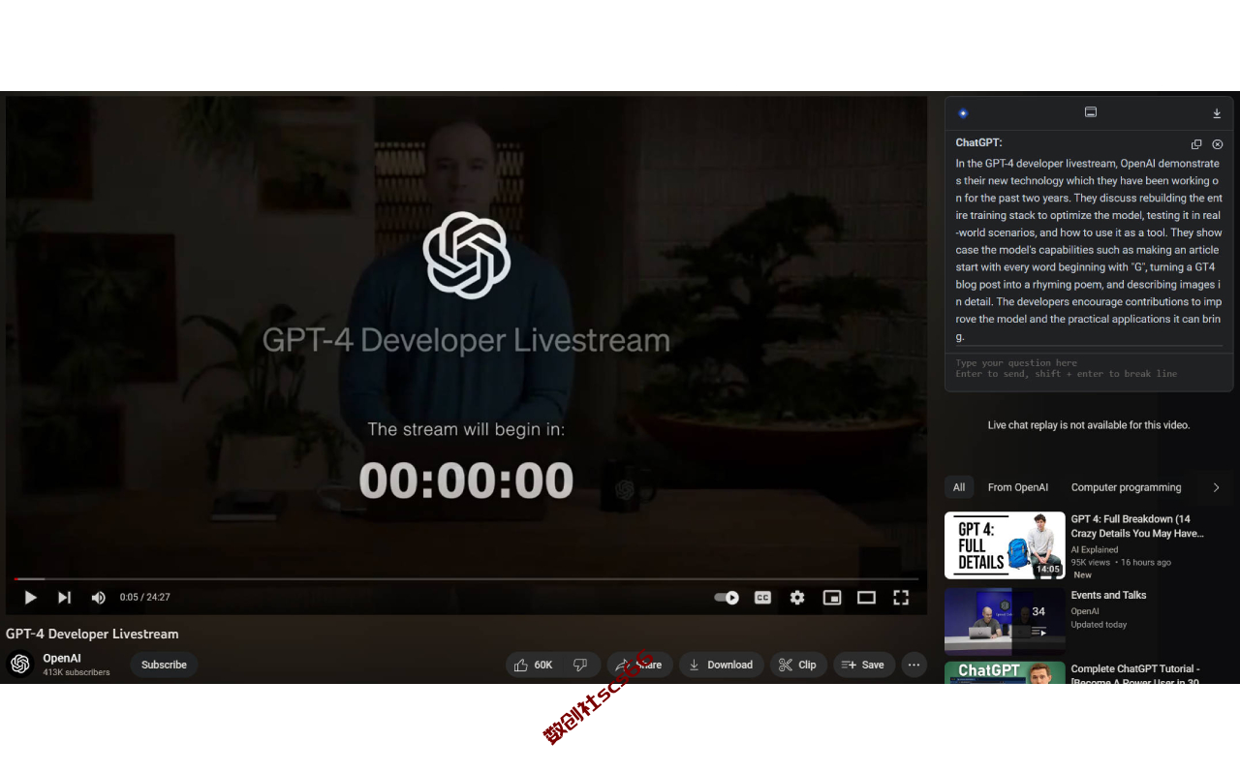
Task: Open video settings gear
Action: coord(797,598)
